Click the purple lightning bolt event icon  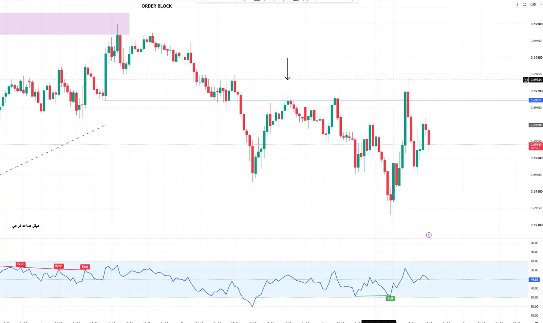(x=429, y=235)
